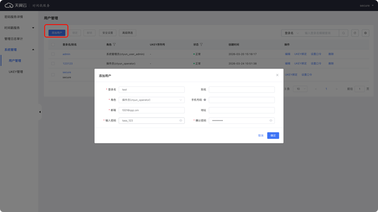Screen dimensions: 378x212
Task: Click the 手机号码 input field
Action: (242, 100)
